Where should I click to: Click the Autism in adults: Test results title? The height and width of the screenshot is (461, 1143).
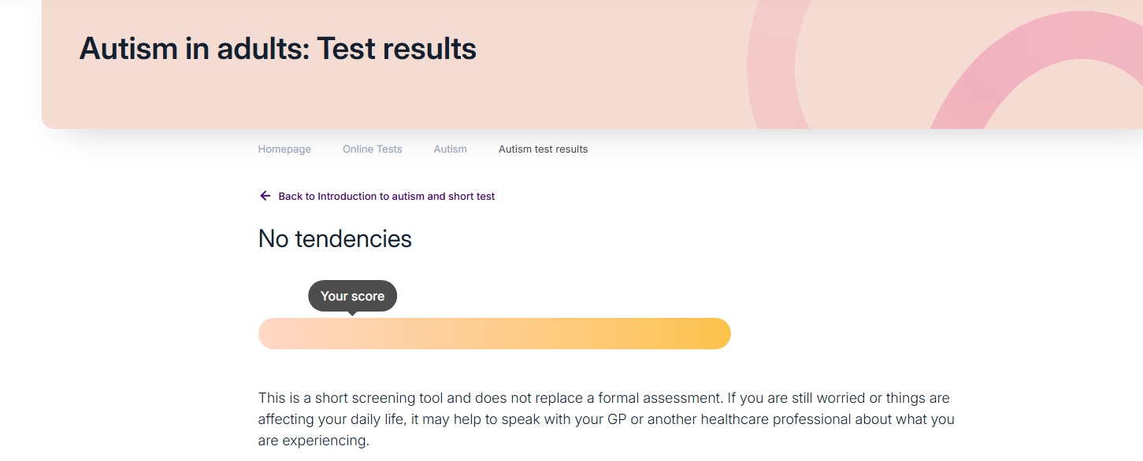point(277,49)
